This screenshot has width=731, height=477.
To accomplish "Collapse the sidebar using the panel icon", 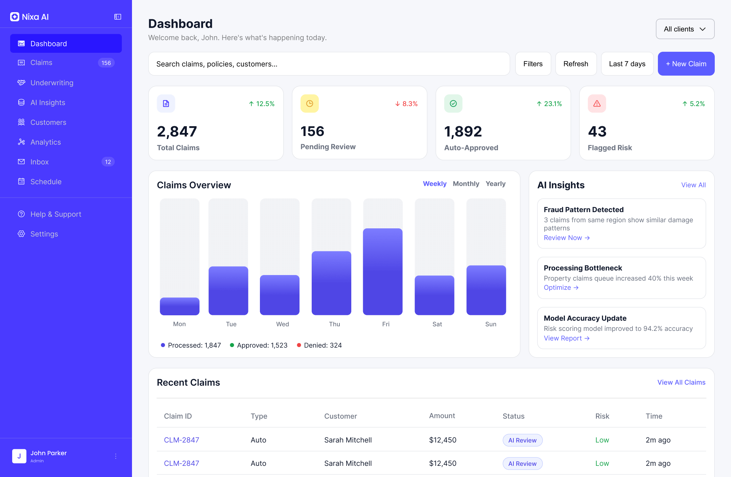I will click(x=118, y=17).
